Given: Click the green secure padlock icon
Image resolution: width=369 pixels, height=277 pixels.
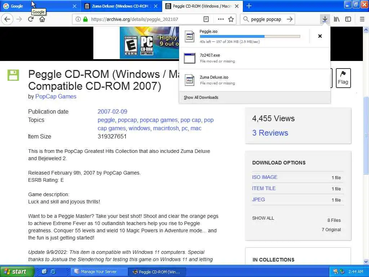Looking at the screenshot, I should coord(85,19).
